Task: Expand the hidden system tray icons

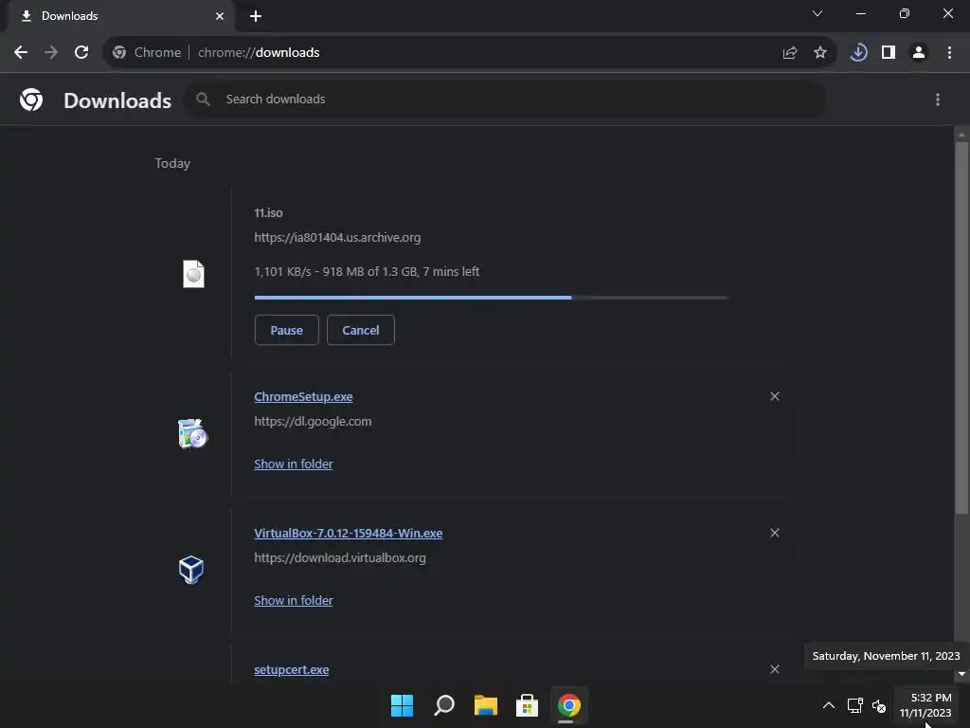Action: click(x=829, y=705)
